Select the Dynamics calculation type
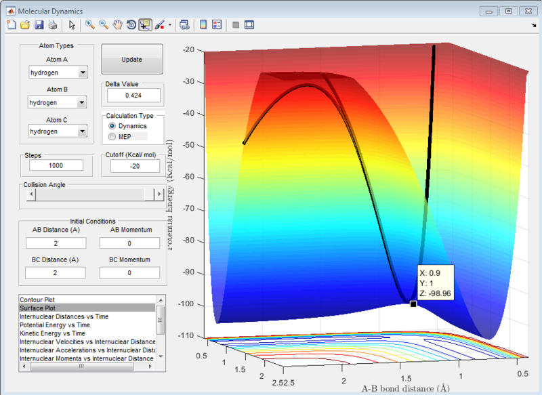Screen dimensions: 542x395 (112, 126)
